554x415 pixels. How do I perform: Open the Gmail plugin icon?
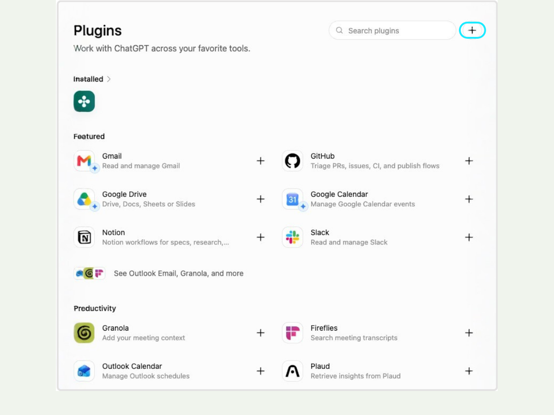click(84, 161)
